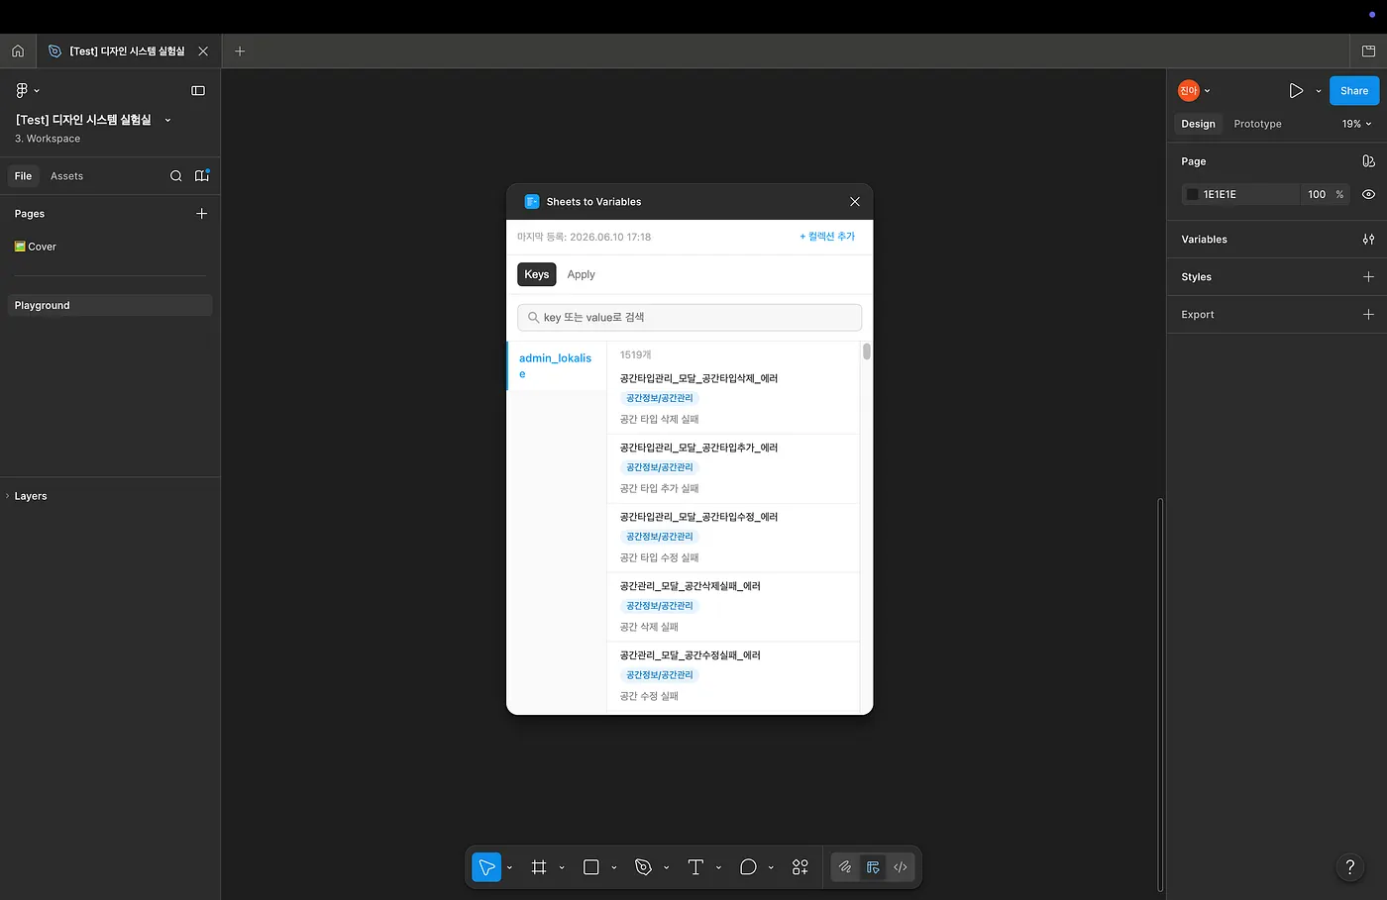This screenshot has width=1387, height=900.
Task: Select the Move tool in the bottom toolbar
Action: point(486,867)
